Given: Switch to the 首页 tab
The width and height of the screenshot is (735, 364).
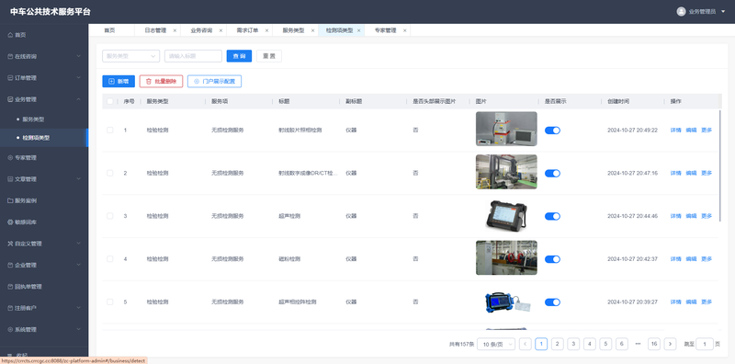Looking at the screenshot, I should pos(109,30).
